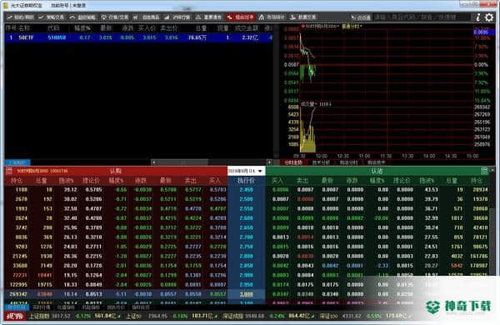Click the quote list horizontal scrollbar
This screenshot has height=325, width=500.
point(212,162)
